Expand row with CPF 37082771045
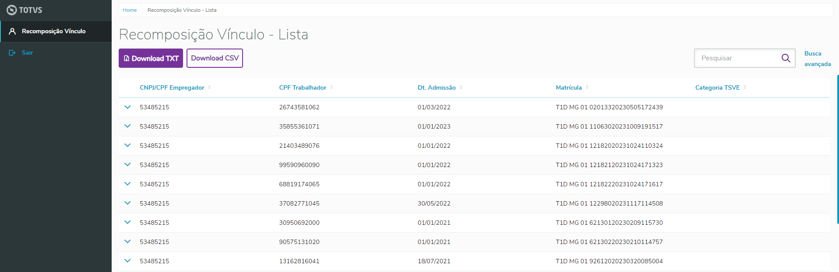 click(127, 203)
